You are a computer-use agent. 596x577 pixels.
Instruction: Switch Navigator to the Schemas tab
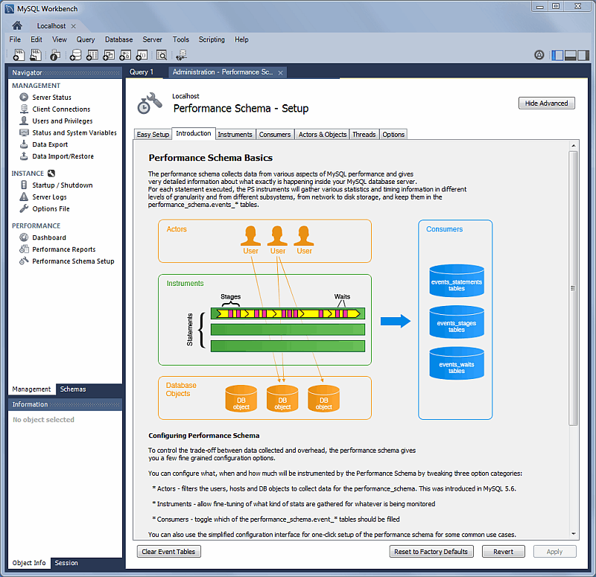(73, 389)
